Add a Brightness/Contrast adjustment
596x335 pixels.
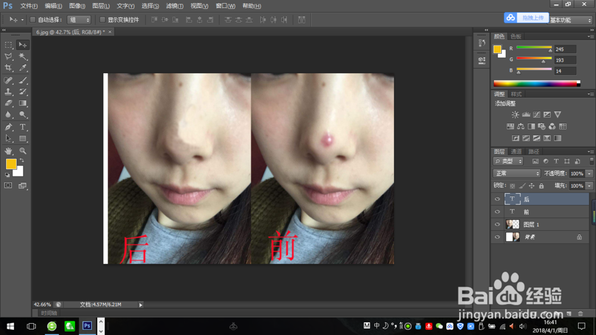pyautogui.click(x=515, y=114)
